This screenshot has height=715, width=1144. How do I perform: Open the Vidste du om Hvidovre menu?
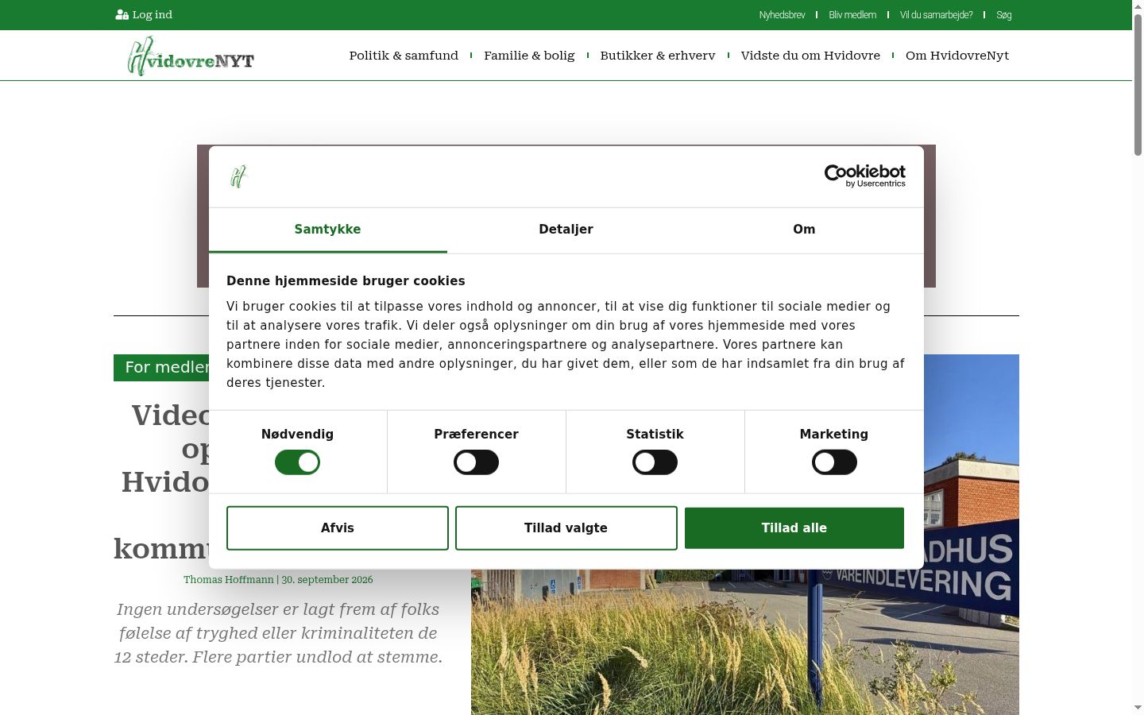pos(810,56)
